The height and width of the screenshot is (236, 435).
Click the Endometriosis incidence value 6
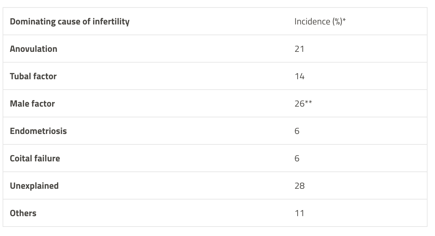point(297,131)
